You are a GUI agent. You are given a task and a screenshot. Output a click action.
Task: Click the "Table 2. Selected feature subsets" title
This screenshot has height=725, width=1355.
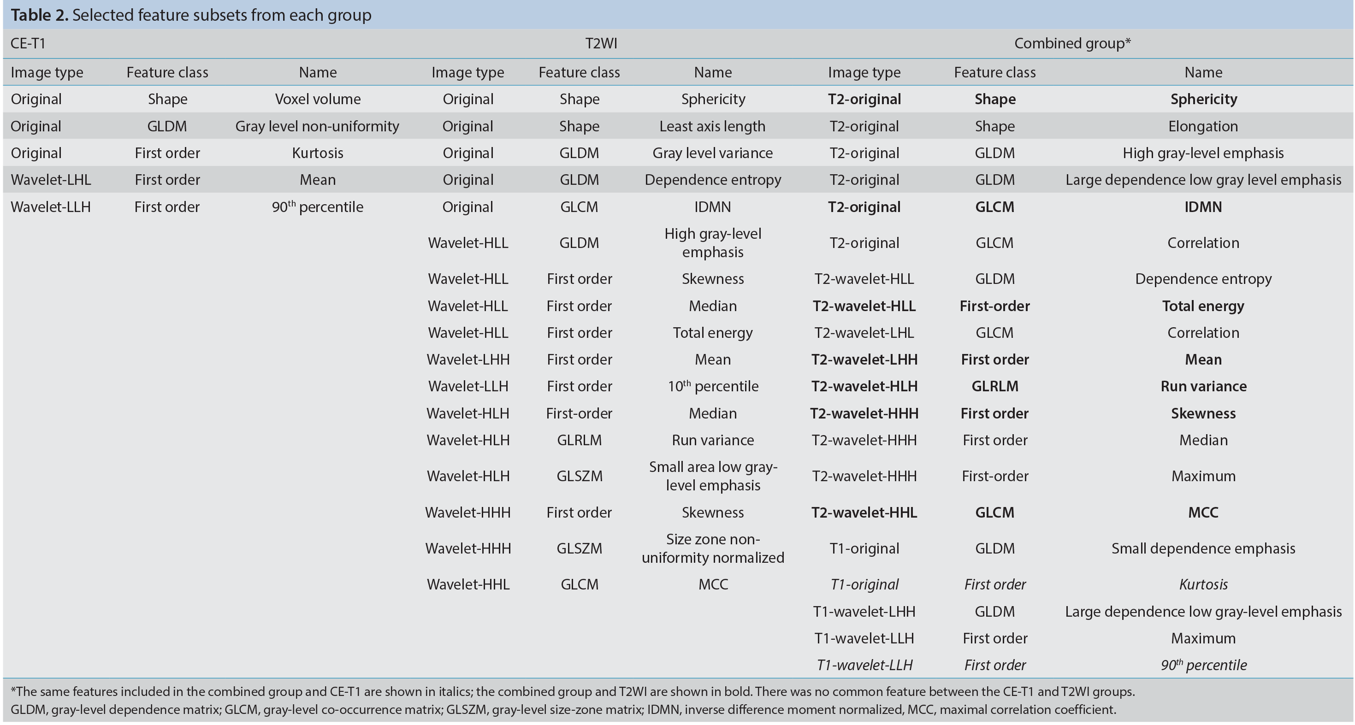click(x=191, y=15)
